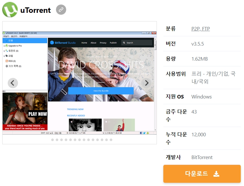Click version value v3.5.5
This screenshot has width=244, height=186.
coord(197,44)
